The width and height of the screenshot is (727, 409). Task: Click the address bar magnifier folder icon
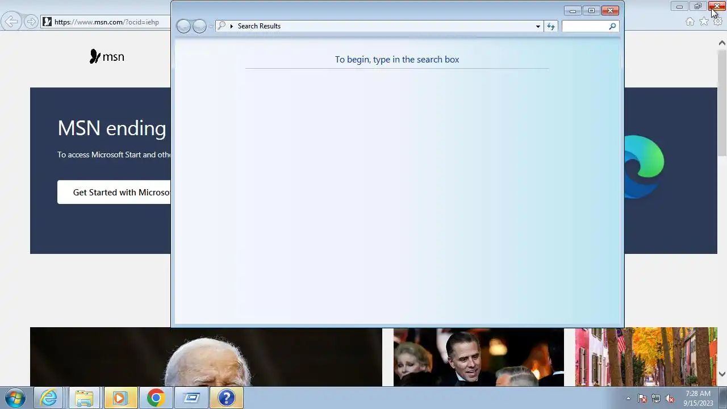point(222,26)
